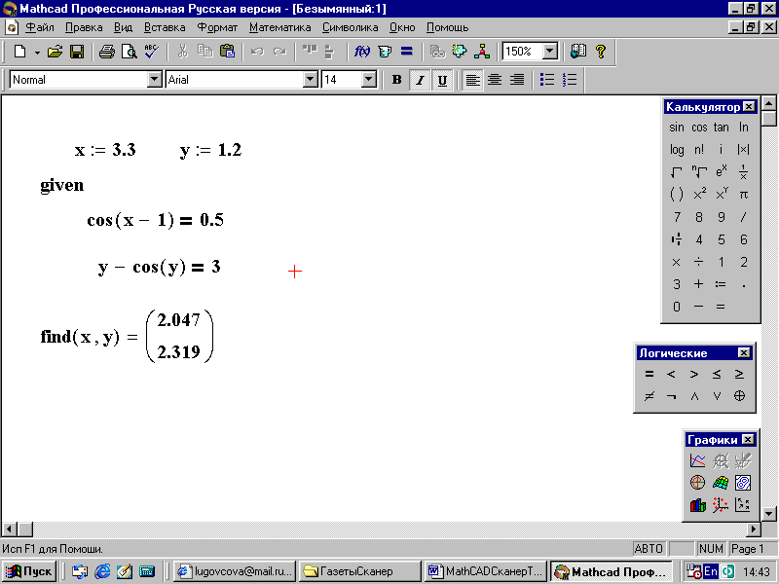
Task: Open the Normal style dropdown
Action: coord(155,80)
